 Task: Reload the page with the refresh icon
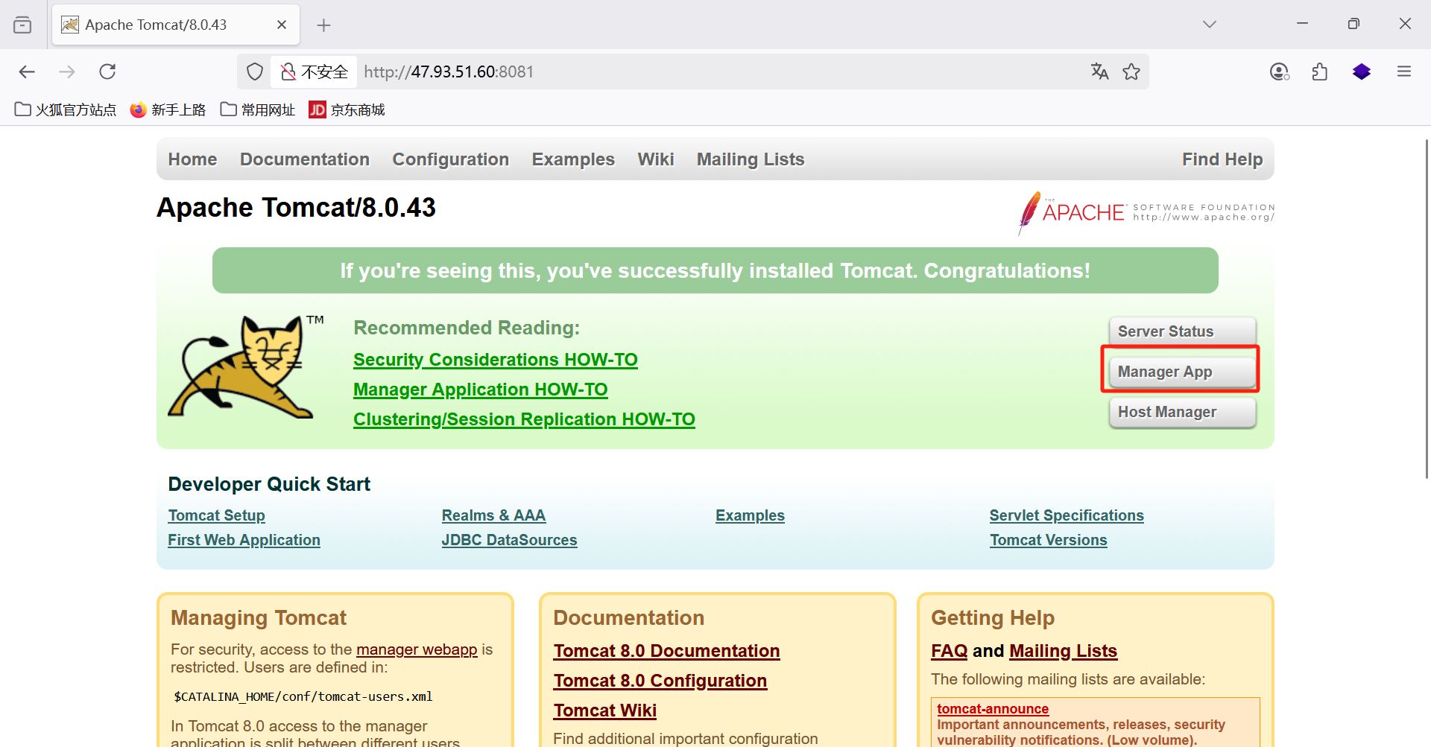click(107, 71)
